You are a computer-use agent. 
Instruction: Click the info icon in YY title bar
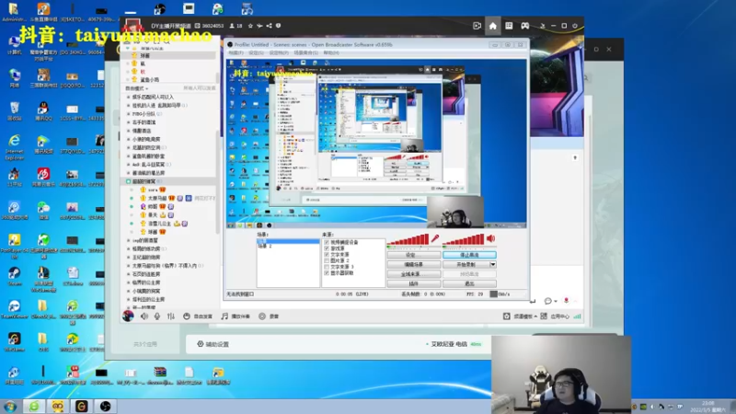click(279, 26)
